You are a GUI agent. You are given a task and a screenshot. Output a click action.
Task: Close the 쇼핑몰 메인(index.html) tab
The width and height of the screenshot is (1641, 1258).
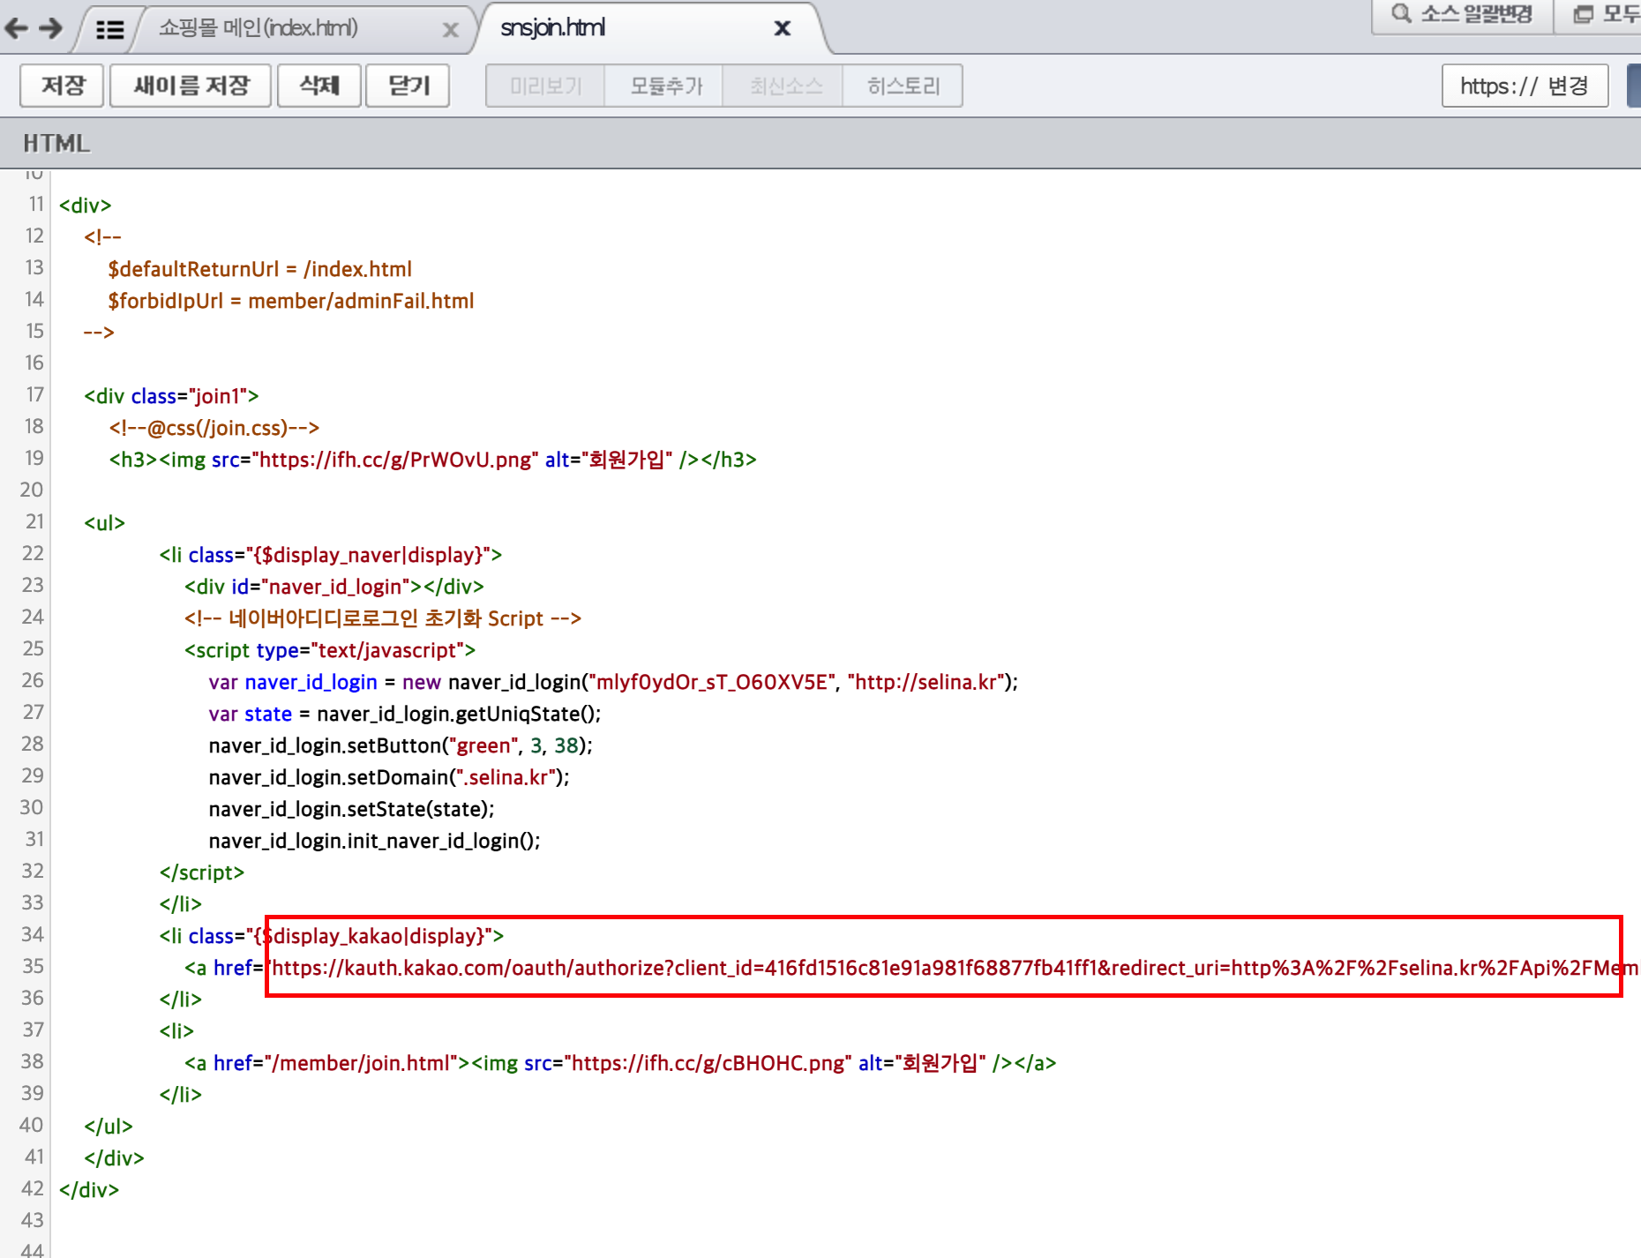450,30
